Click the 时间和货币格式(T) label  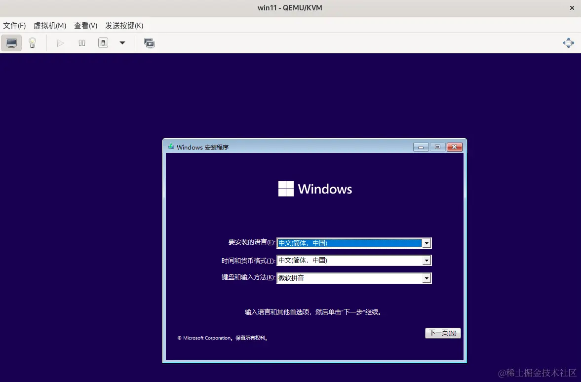[248, 261]
